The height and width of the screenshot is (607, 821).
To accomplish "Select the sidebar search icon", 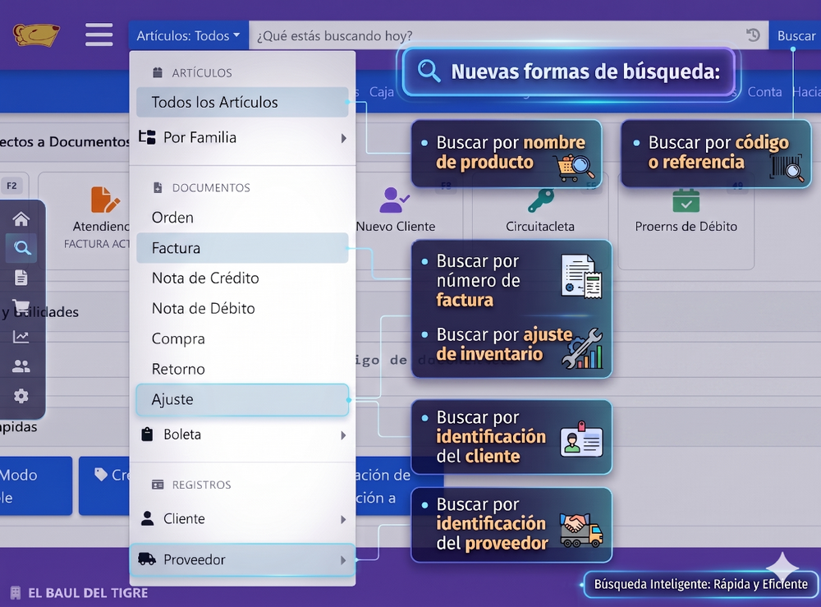I will pyautogui.click(x=21, y=248).
